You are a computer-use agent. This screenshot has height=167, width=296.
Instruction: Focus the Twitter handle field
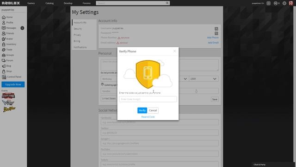click(x=160, y=133)
